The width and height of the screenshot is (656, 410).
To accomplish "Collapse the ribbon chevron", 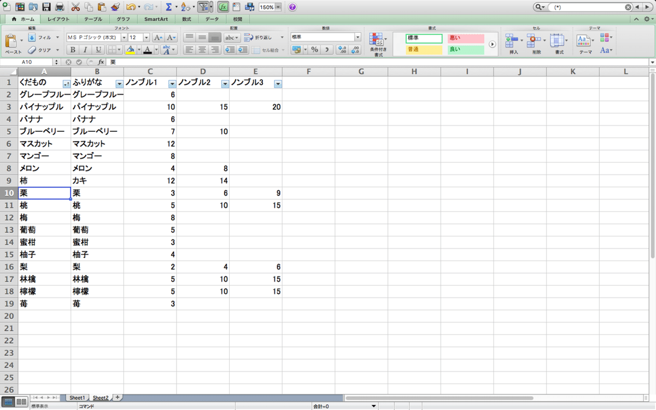I will [x=636, y=19].
